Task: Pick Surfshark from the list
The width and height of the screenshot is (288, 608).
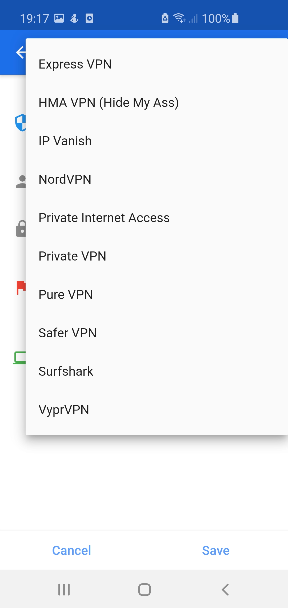Action: tap(157, 371)
